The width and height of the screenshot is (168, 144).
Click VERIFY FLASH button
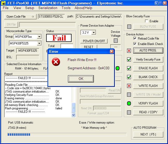coord(148,103)
